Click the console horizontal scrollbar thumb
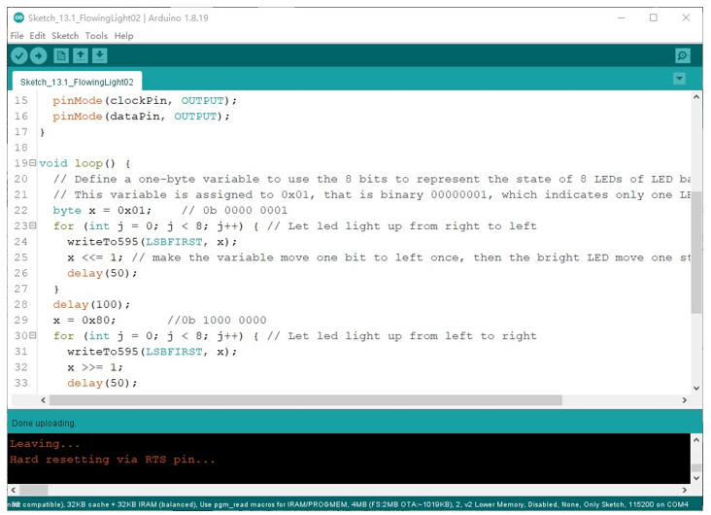 [x=34, y=490]
